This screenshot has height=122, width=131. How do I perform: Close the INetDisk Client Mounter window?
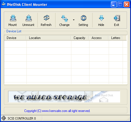click(x=127, y=4)
